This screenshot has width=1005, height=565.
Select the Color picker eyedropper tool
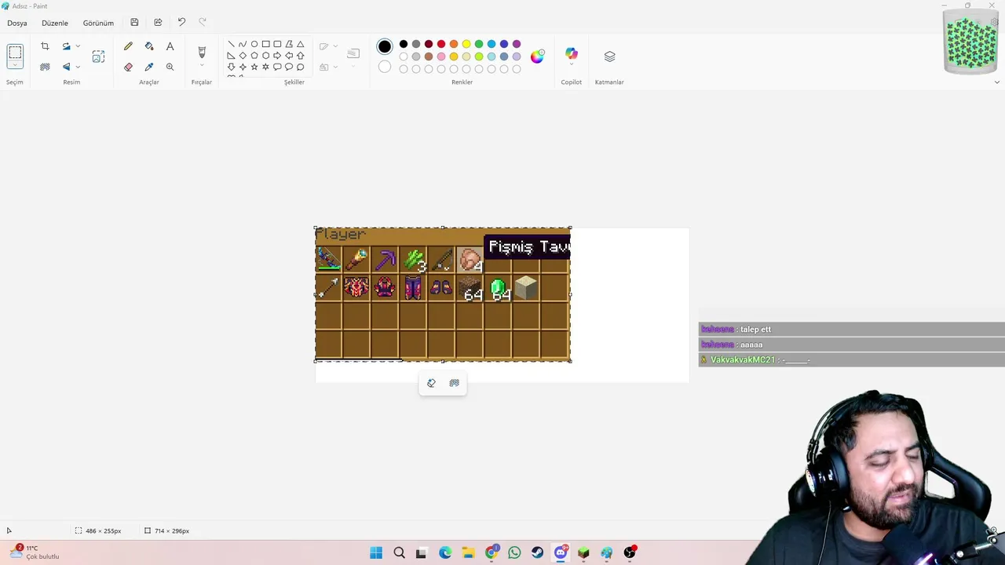[x=149, y=67]
